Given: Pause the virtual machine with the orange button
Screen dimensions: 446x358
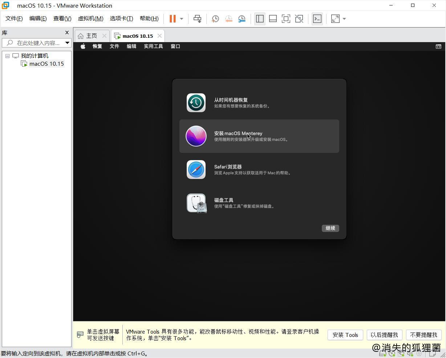Looking at the screenshot, I should 173,19.
